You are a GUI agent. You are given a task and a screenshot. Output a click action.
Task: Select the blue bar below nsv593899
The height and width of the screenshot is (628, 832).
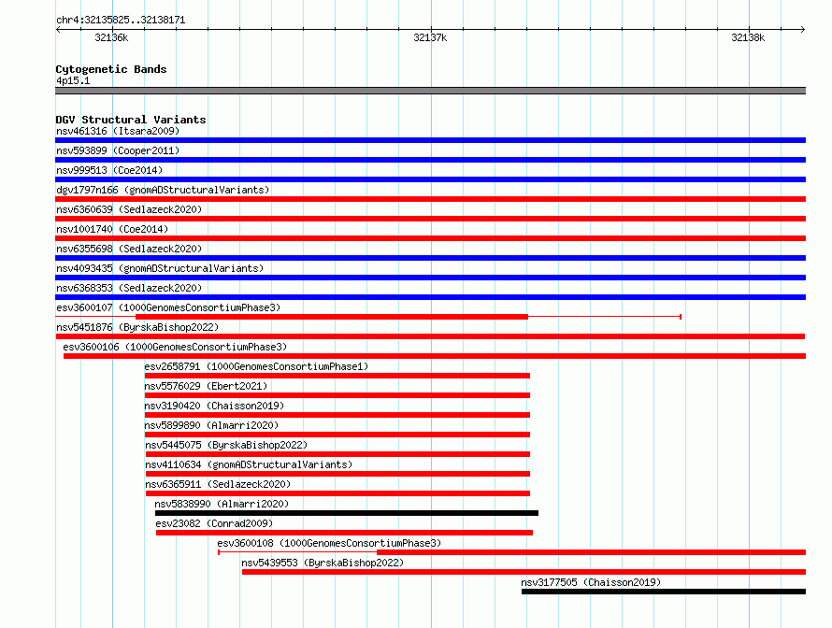(x=430, y=160)
